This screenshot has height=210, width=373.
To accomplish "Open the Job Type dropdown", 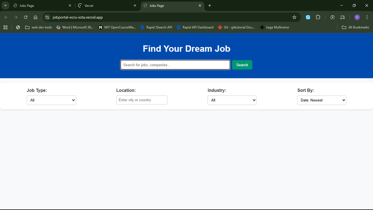I will point(51,100).
